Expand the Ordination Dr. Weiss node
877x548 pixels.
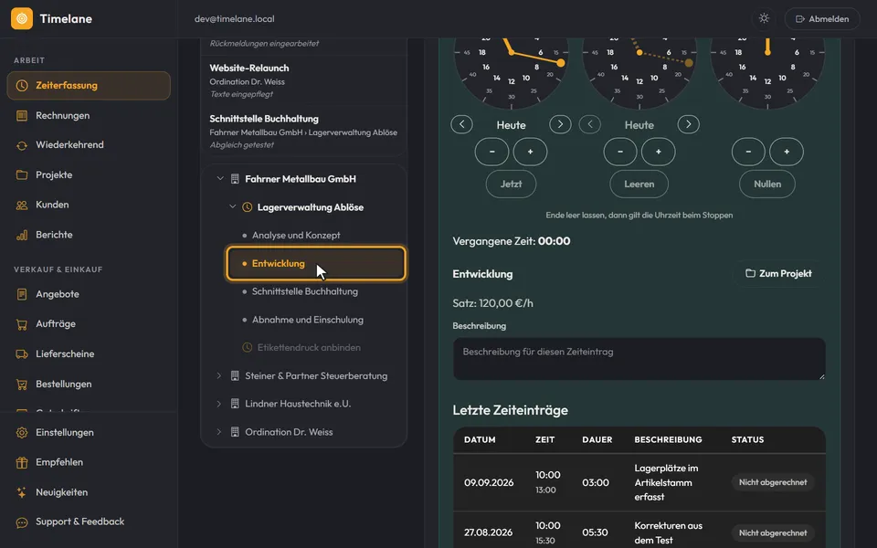[x=219, y=432]
